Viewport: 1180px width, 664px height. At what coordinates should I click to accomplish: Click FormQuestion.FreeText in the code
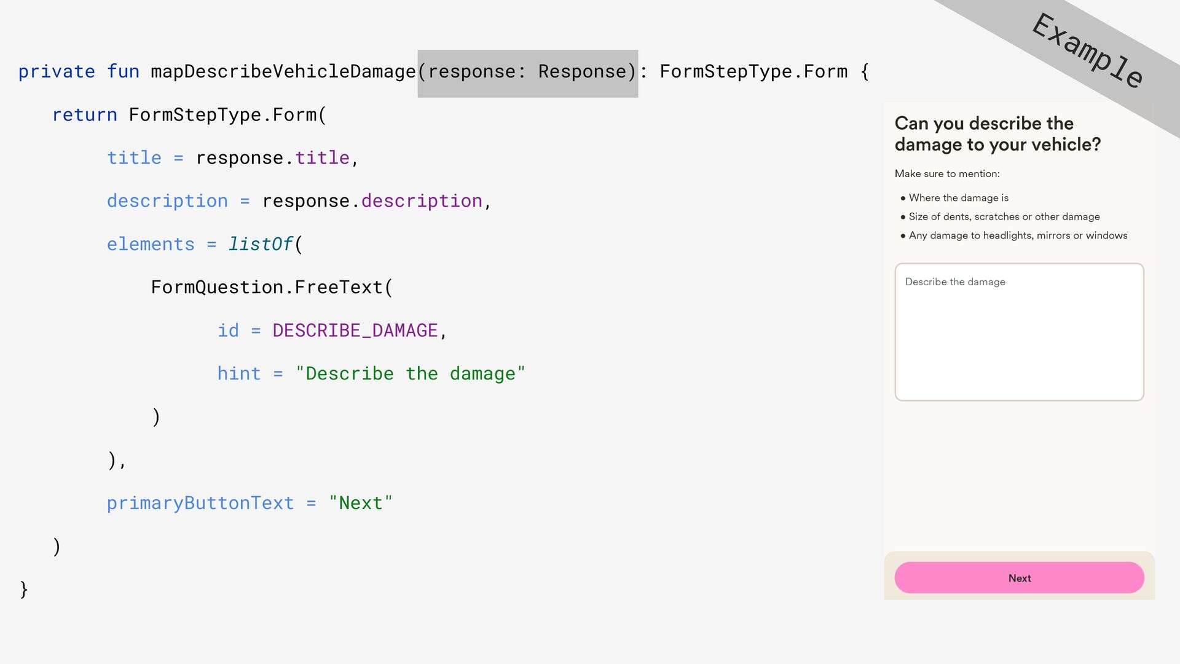(x=267, y=288)
